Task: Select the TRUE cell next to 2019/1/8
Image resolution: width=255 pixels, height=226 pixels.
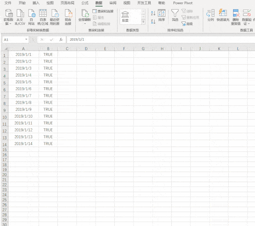Action: pos(48,102)
